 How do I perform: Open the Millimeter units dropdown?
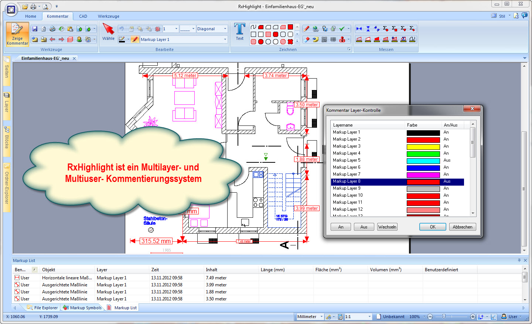point(321,317)
